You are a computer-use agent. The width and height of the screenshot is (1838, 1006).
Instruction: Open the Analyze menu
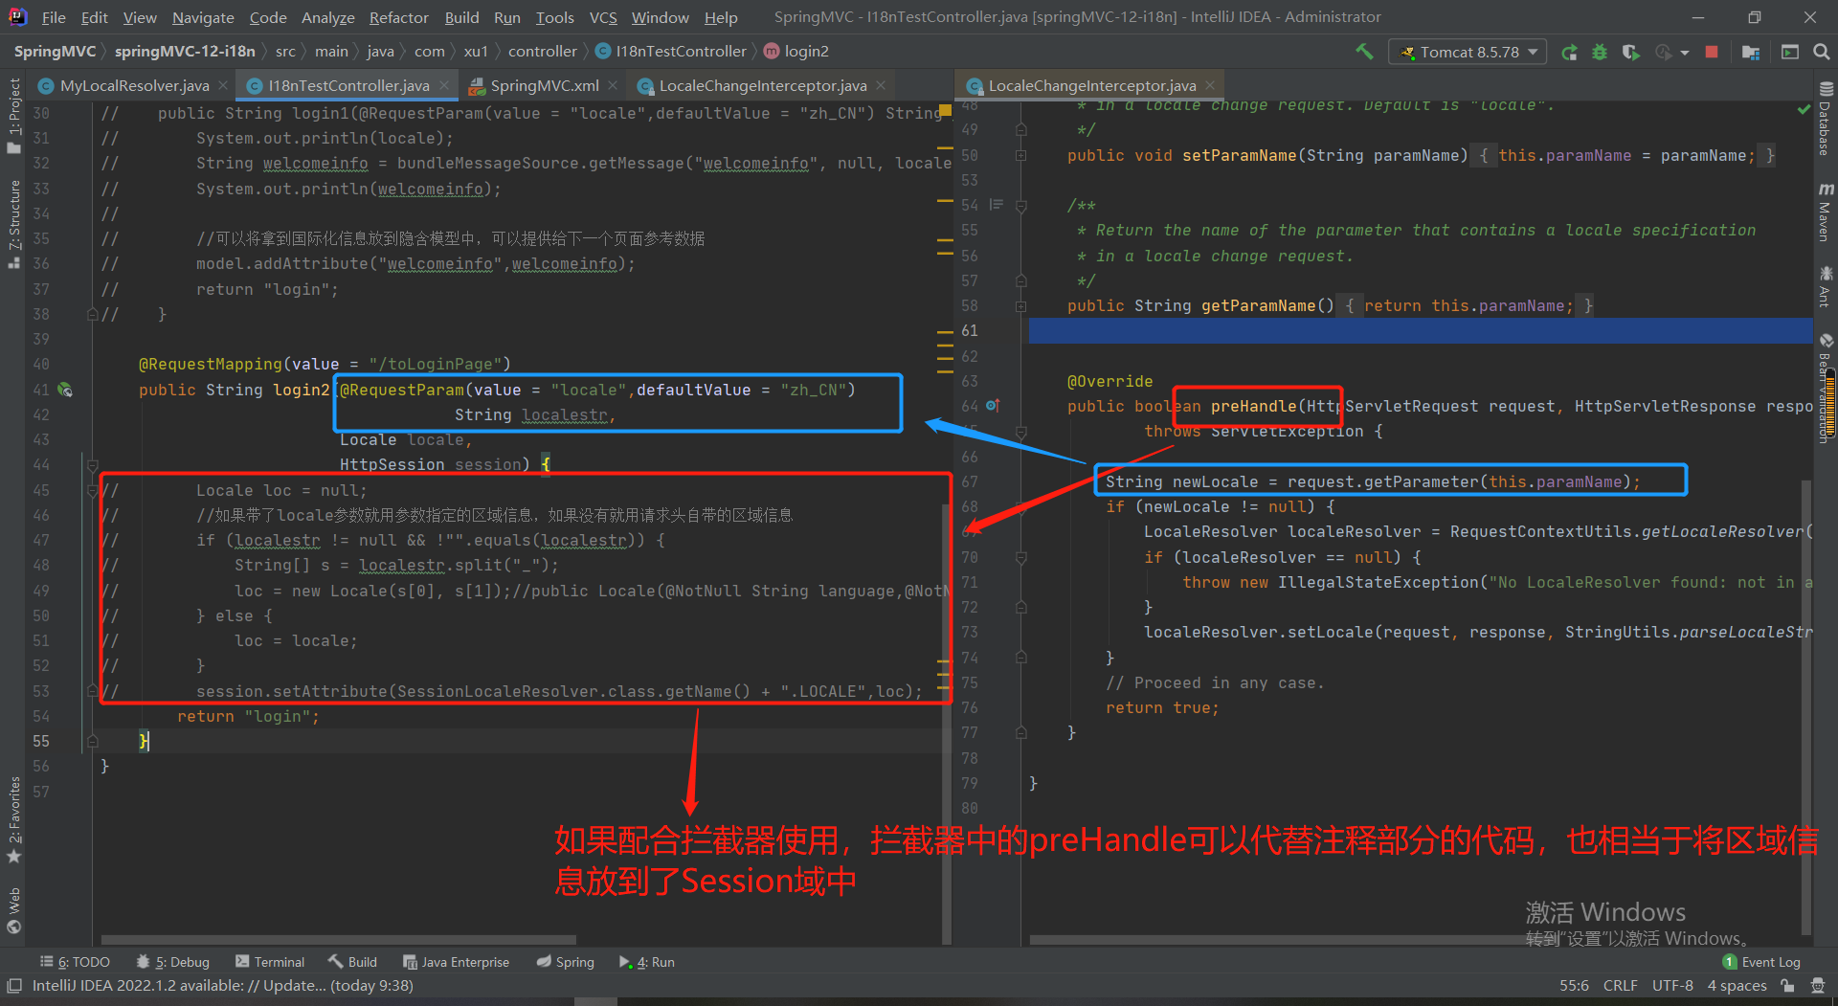[x=327, y=17]
